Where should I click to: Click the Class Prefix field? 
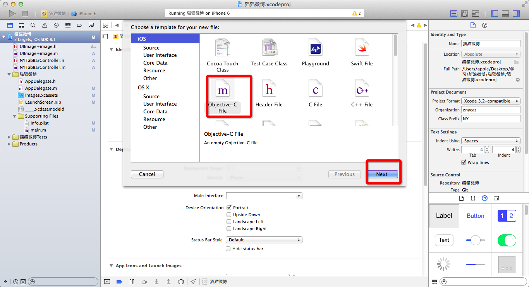(x=491, y=119)
